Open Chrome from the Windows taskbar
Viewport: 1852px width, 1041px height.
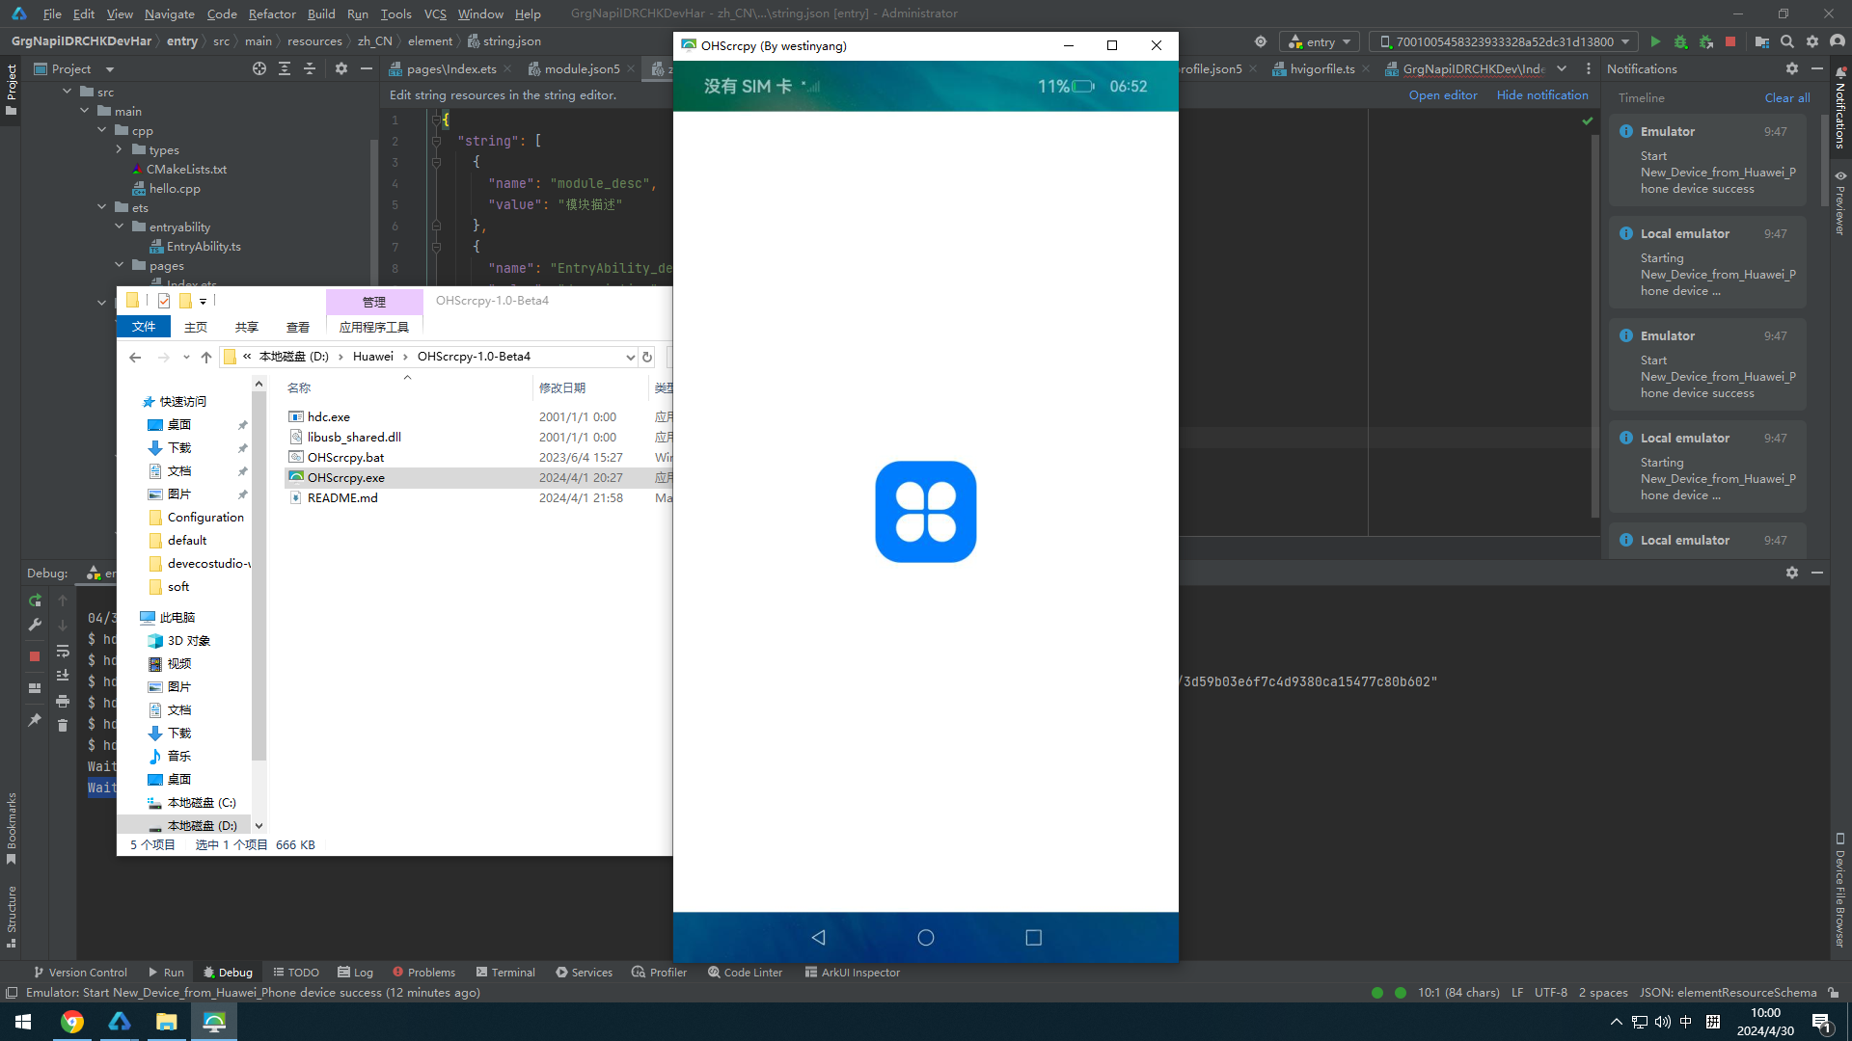coord(72,1022)
